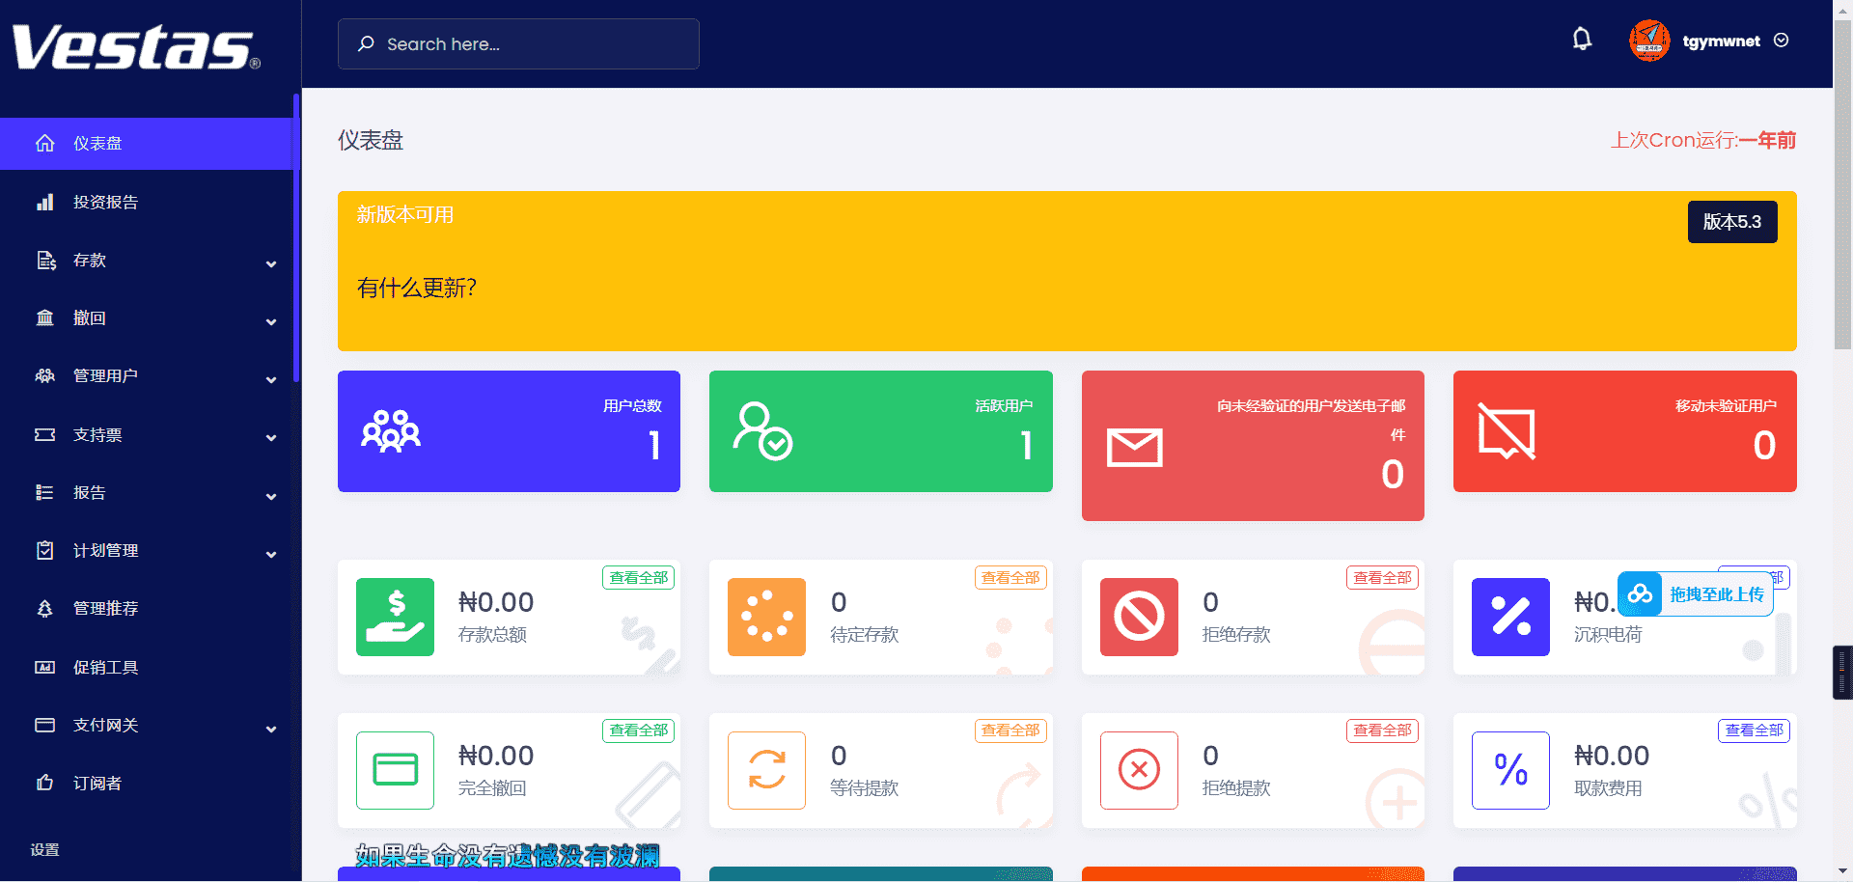Click the orange pending deposits spinner icon
Screen dimensions: 1853x882
tap(766, 617)
